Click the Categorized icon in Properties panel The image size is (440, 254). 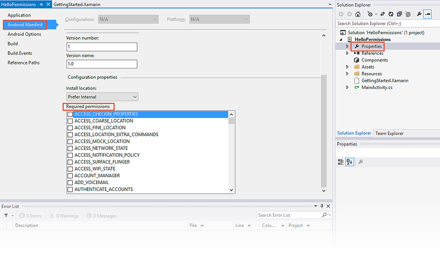tap(341, 162)
